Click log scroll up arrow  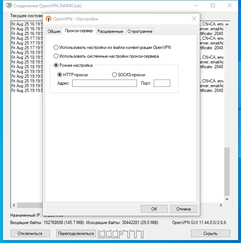(x=227, y=24)
